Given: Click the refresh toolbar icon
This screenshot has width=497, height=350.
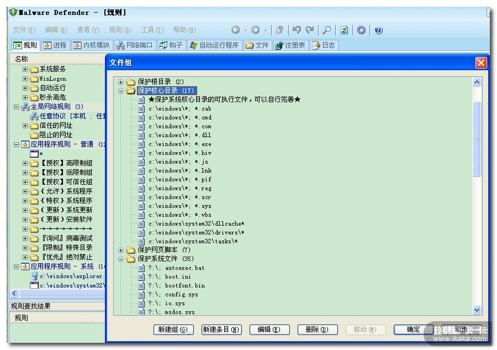Looking at the screenshot, I should [344, 30].
